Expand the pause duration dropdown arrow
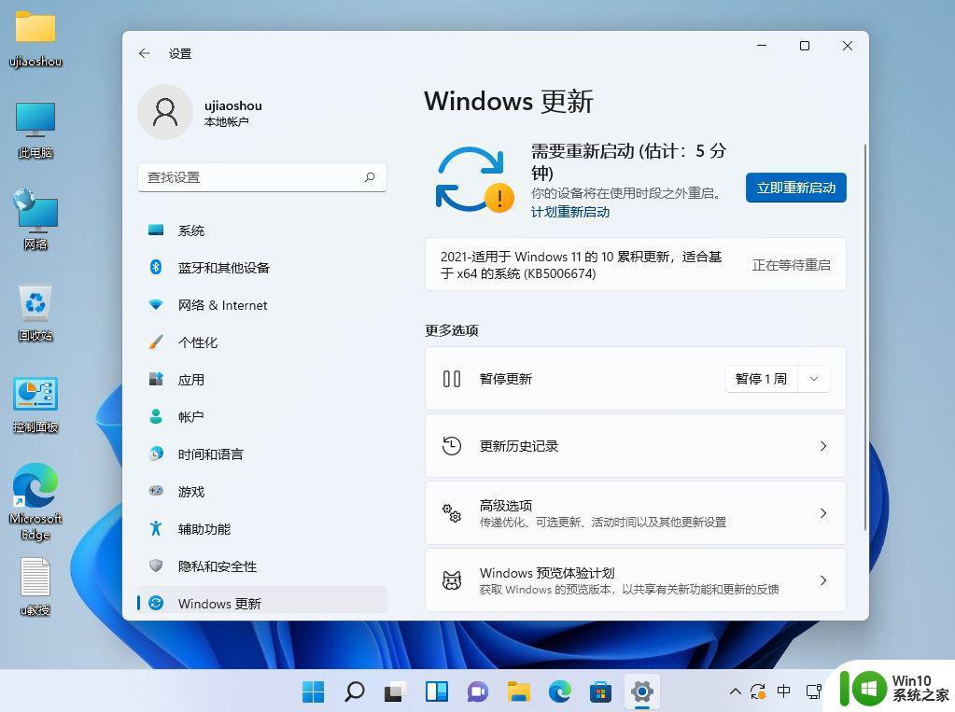 pos(814,379)
